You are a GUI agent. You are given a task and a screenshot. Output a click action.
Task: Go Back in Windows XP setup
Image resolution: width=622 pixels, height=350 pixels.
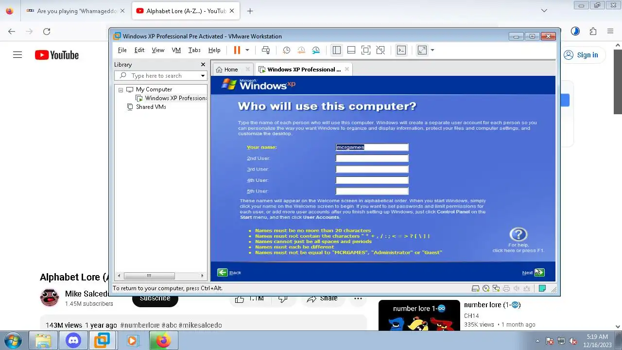[x=229, y=273]
